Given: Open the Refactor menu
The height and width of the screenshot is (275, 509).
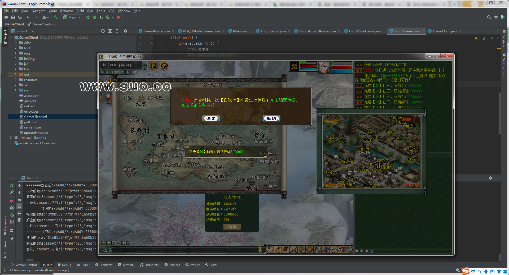Looking at the screenshot, I should point(67,11).
